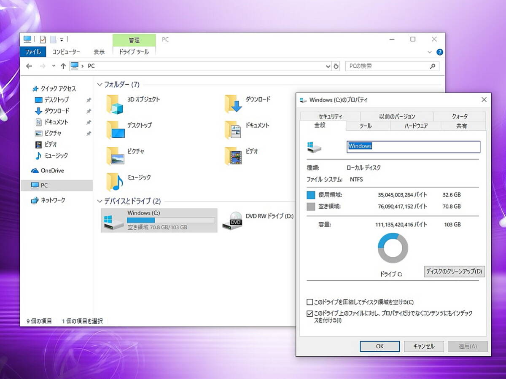This screenshot has height=379, width=506.
Task: Click the C: drive usage bar
Action: tap(171, 220)
